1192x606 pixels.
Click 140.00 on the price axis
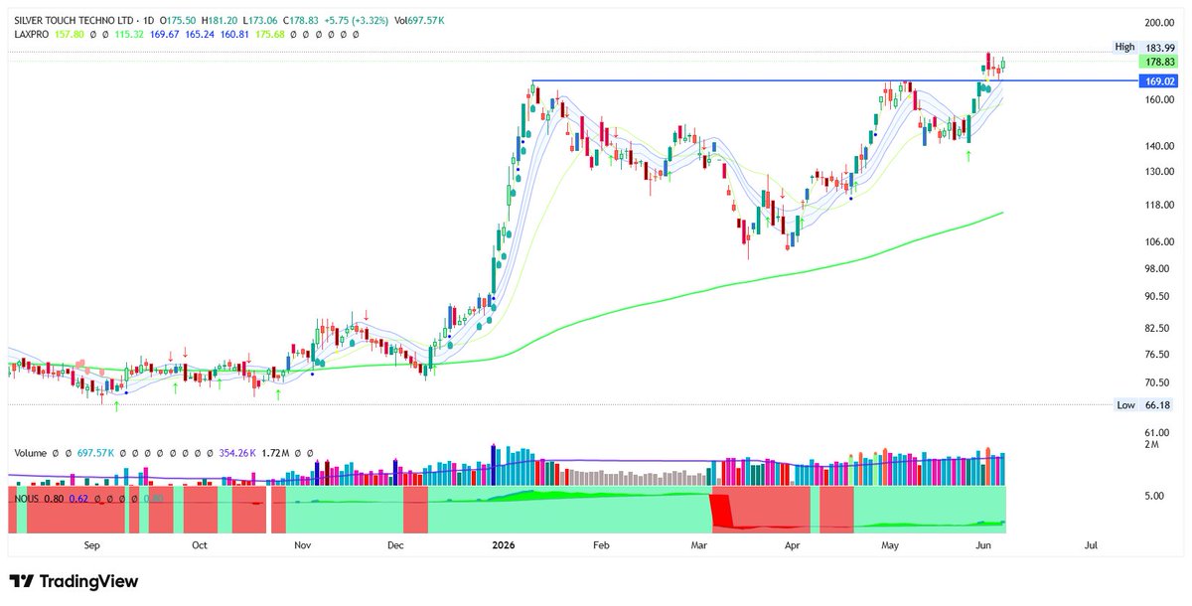tap(1161, 146)
